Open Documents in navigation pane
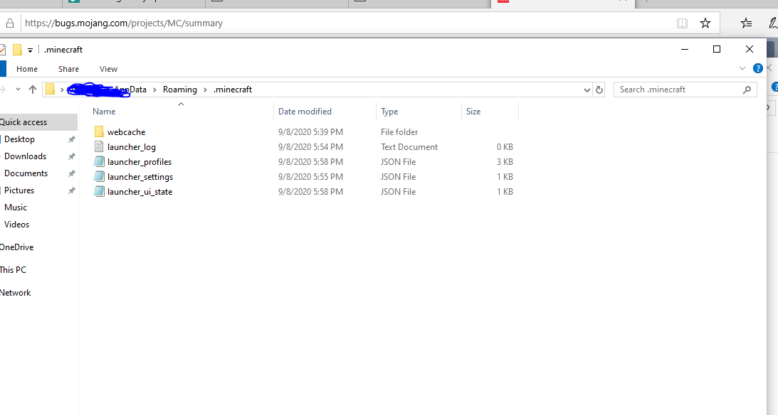Viewport: 778px width, 415px height. click(26, 173)
